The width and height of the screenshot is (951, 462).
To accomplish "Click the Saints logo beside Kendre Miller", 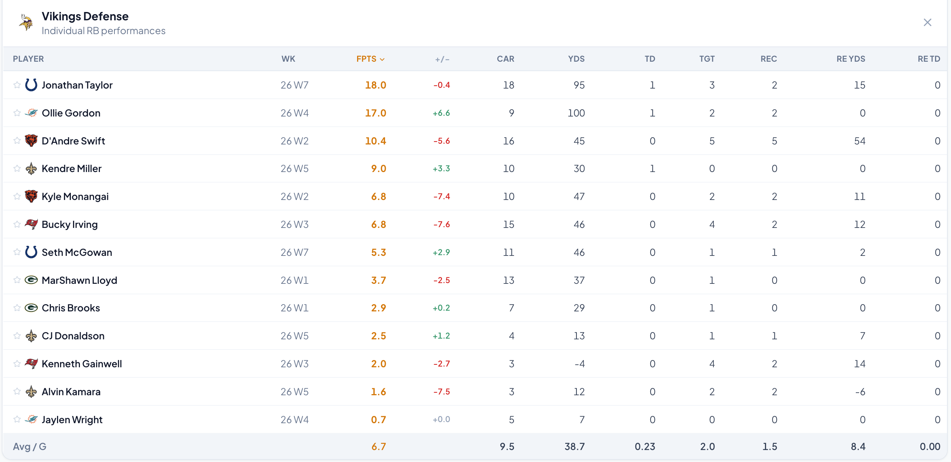I will (x=31, y=168).
